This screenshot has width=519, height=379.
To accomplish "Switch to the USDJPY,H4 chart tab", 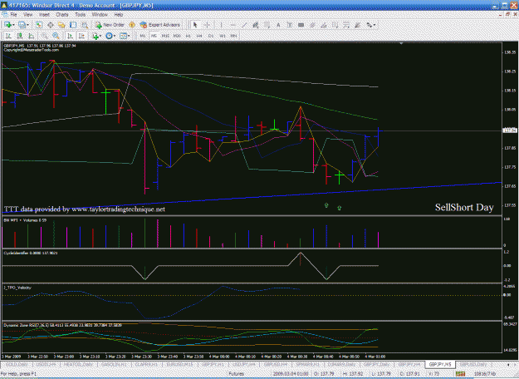I will tap(243, 365).
